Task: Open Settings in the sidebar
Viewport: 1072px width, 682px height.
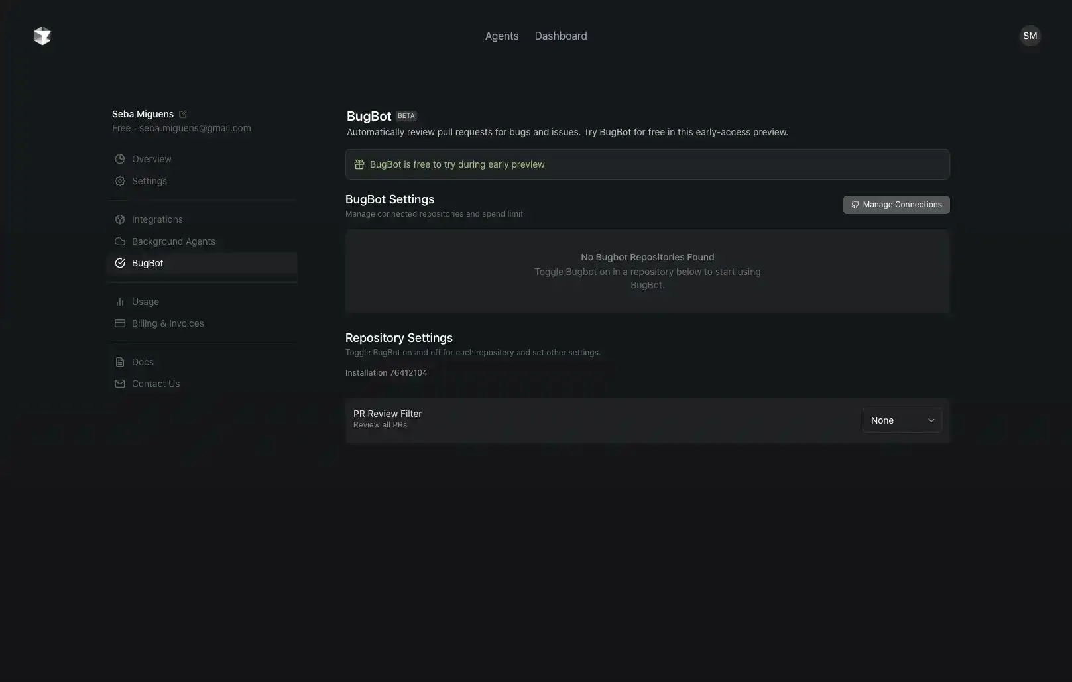Action: tap(202, 181)
